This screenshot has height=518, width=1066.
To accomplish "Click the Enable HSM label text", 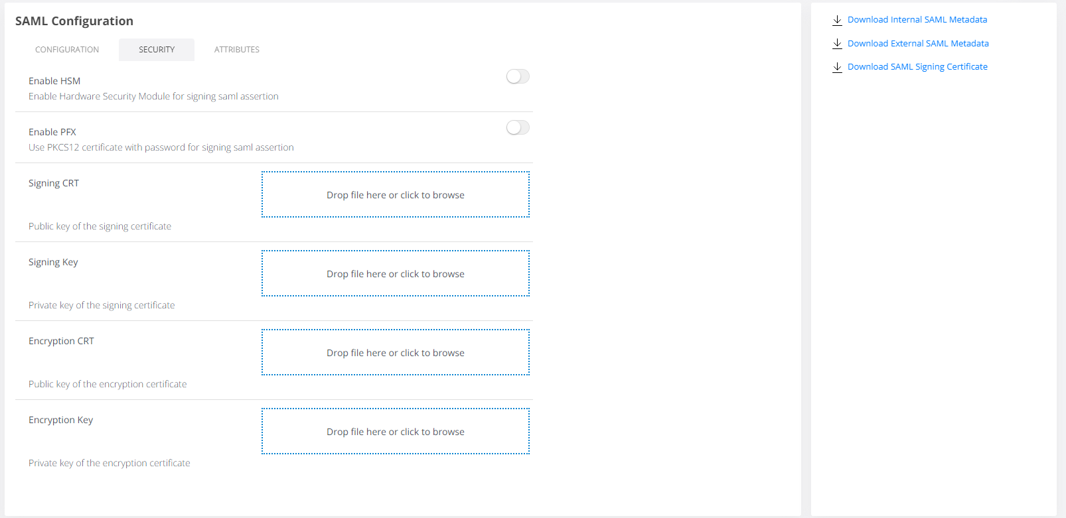I will pyautogui.click(x=54, y=81).
